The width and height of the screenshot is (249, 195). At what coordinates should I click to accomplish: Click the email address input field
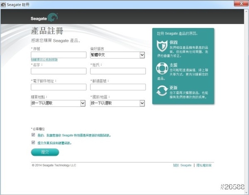click(x=59, y=87)
